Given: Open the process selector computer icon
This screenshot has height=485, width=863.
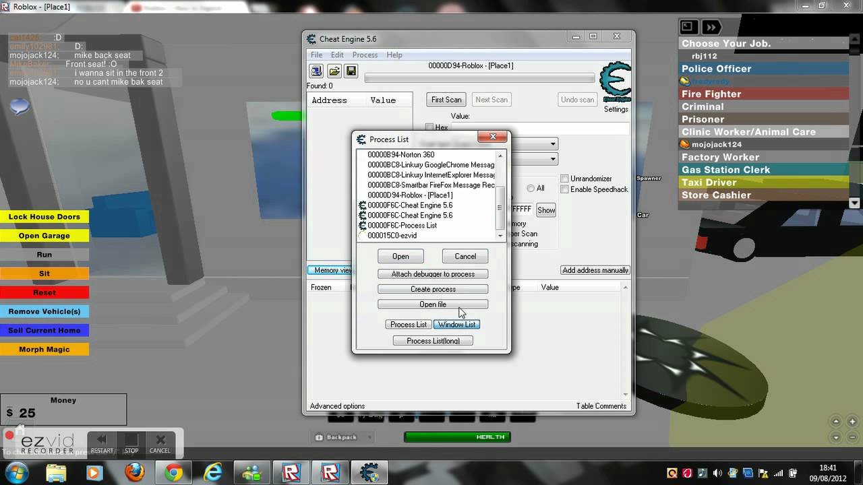Looking at the screenshot, I should click(x=316, y=71).
